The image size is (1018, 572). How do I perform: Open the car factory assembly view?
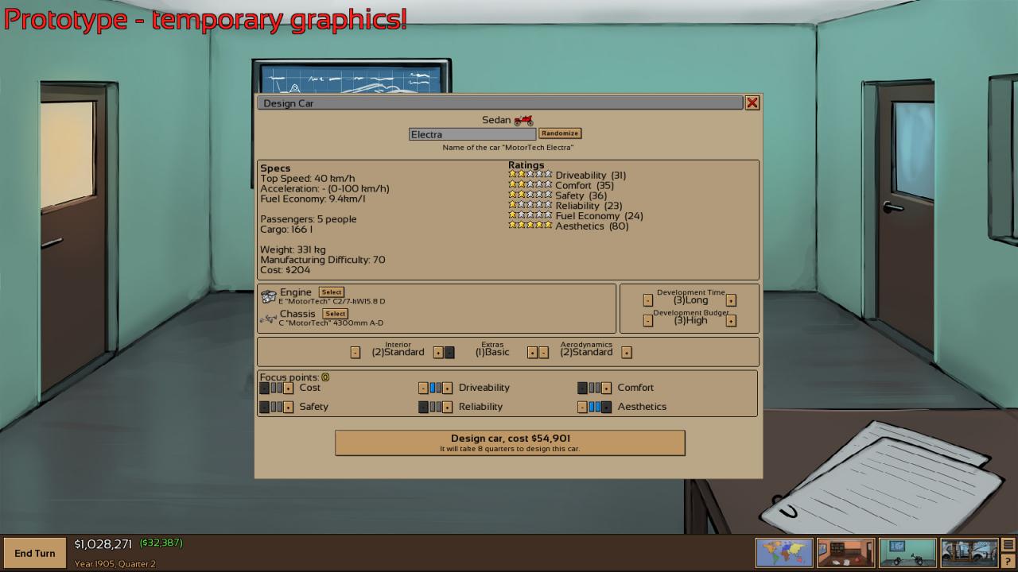969,551
